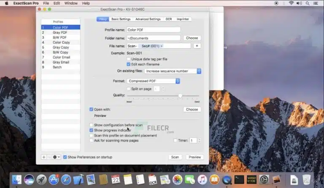The image size is (324, 188).
Task: Select the Filing tab
Action: tap(103, 19)
